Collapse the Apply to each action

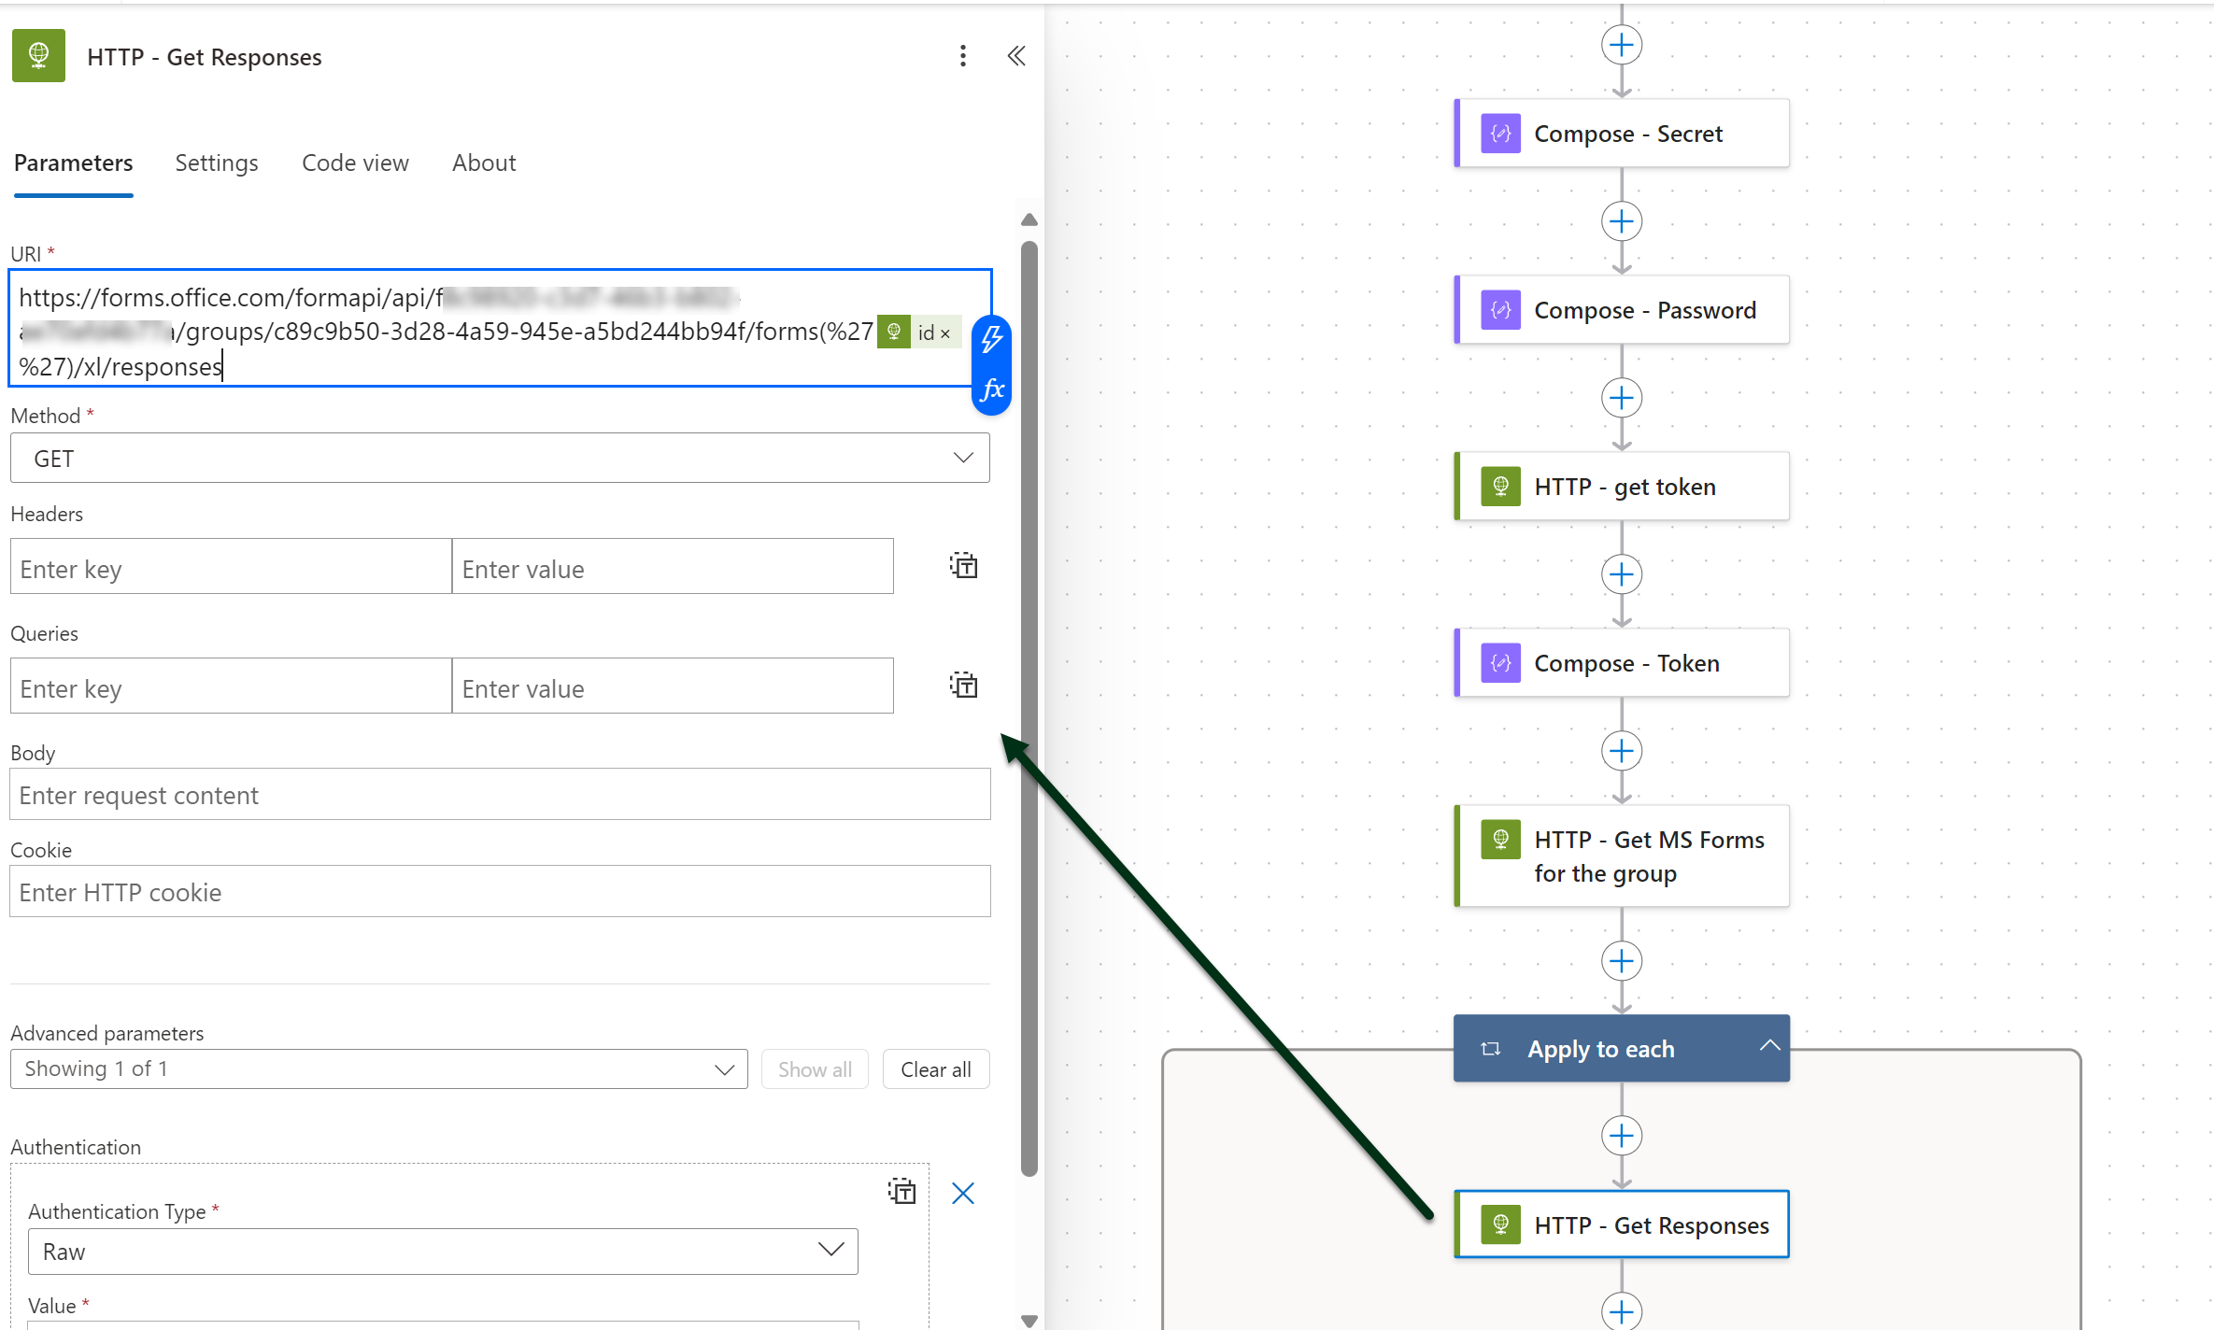(1769, 1047)
